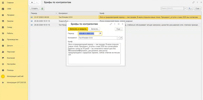This screenshot has width=203, height=100.
Task: Open the Главное menu section
Action: pos(10,3)
